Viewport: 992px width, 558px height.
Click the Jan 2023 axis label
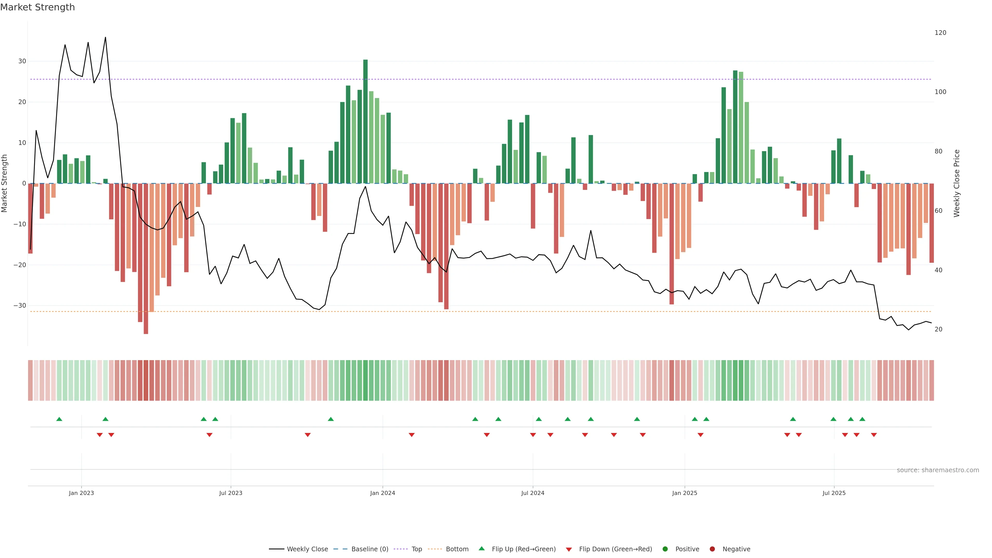81,493
